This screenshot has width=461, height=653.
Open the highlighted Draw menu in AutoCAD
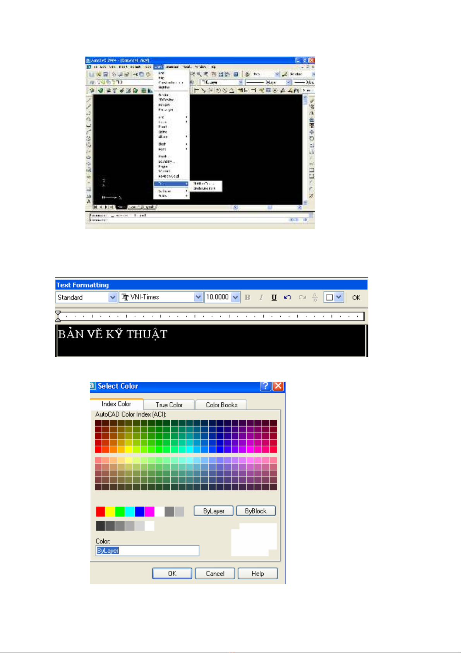tap(159, 67)
